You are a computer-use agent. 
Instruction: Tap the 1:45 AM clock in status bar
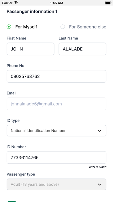tap(56, 3)
